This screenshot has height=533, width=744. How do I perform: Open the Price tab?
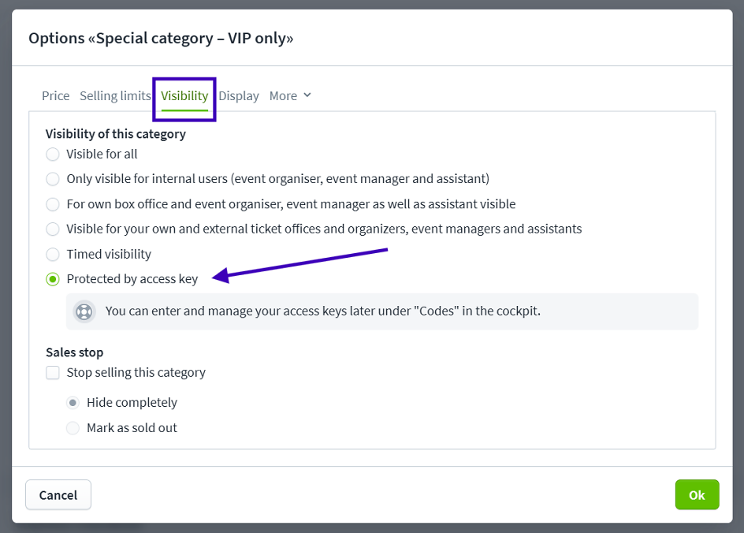point(55,96)
